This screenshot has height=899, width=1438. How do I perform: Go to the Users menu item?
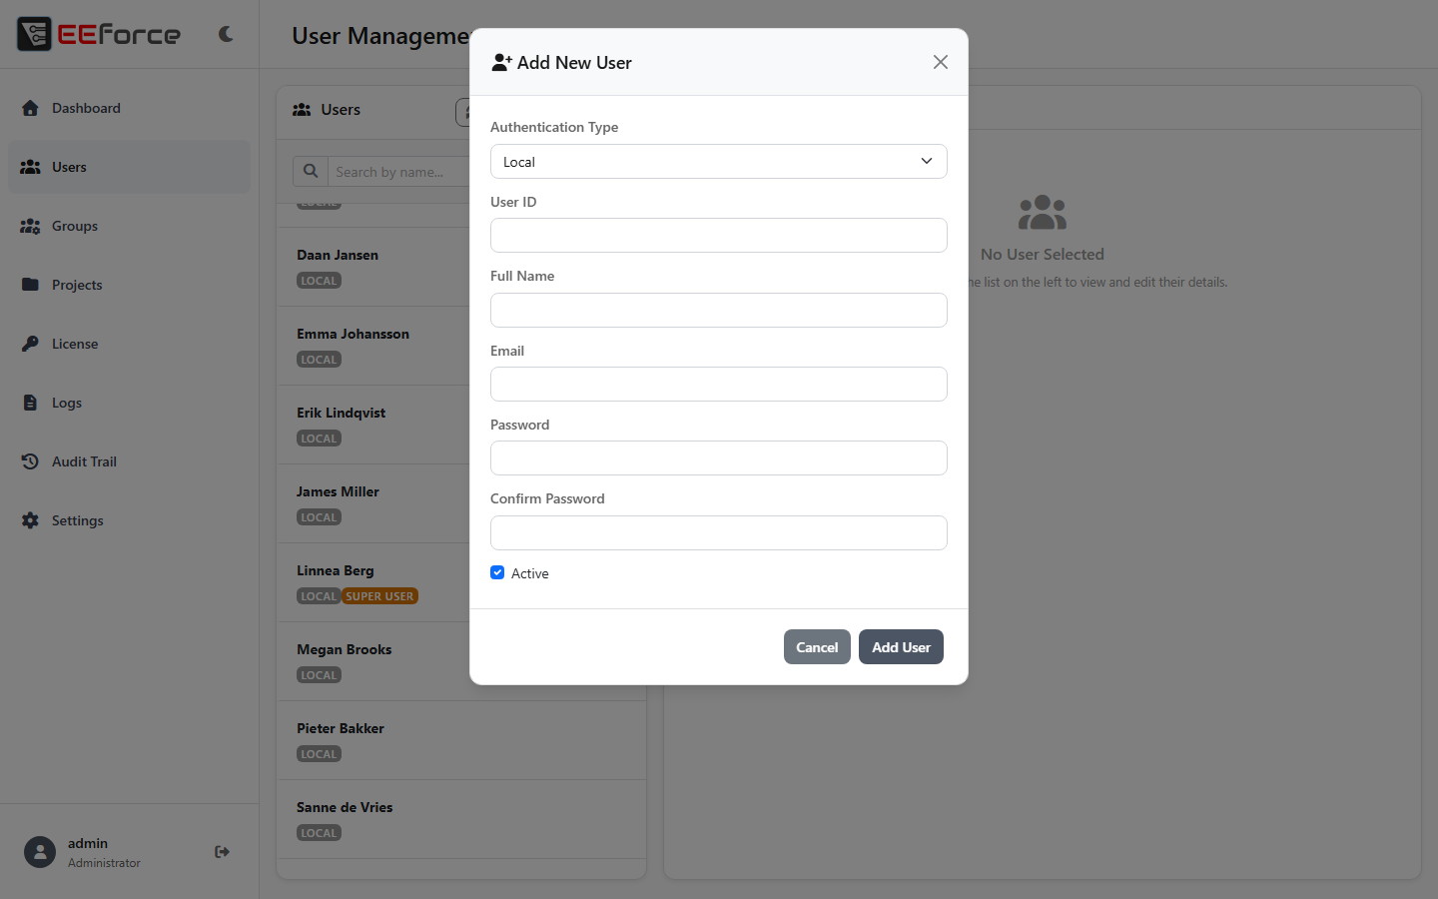(129, 167)
